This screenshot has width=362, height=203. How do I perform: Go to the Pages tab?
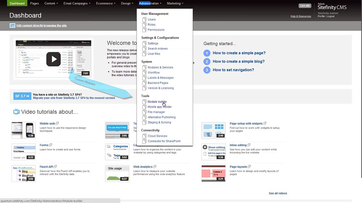pyautogui.click(x=35, y=3)
